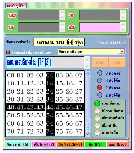Select the green รวมเบิ้ลหาม option
134x153 pixels.
click(x=97, y=103)
